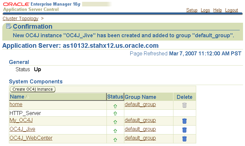Click the Application Server title heading
The image size is (245, 146).
(x=80, y=45)
